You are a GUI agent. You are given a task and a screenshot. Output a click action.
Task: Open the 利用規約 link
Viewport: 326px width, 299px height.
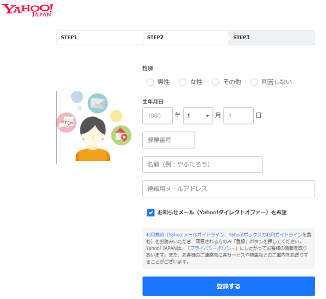(155, 235)
